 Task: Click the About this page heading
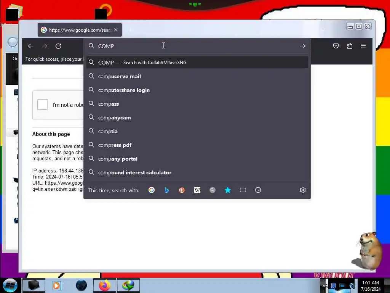(51, 134)
